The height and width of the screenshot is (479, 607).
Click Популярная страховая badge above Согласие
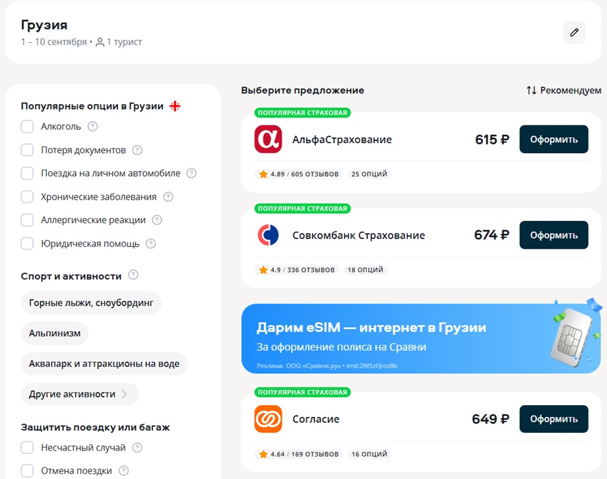click(x=303, y=393)
